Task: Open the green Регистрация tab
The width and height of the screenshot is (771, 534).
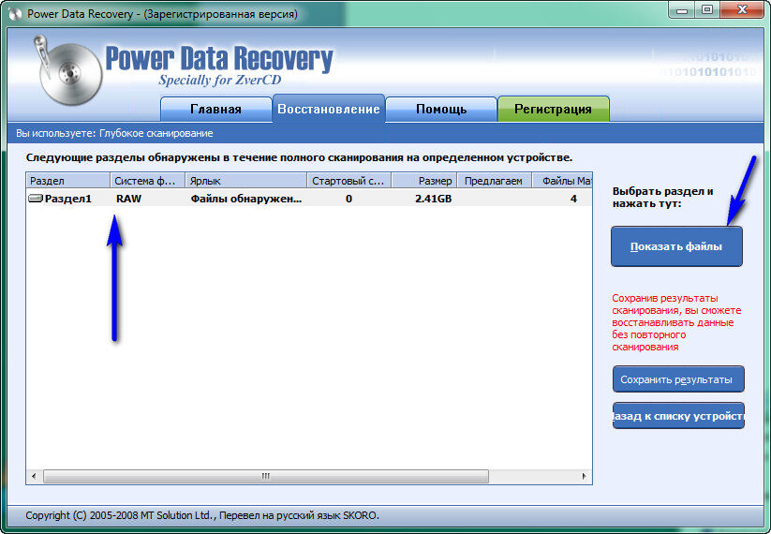Action: coord(553,110)
